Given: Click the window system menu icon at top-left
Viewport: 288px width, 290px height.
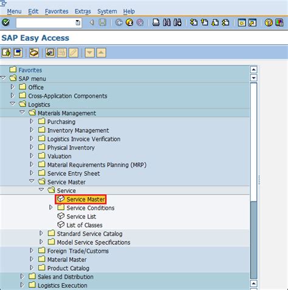Looking at the screenshot, I should click(3, 3).
